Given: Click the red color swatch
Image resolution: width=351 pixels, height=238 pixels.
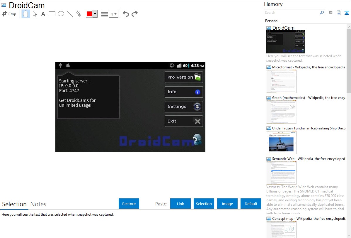Looking at the screenshot, I should click(x=89, y=14).
